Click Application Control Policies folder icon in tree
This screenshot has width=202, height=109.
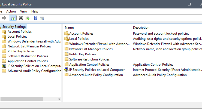4,61
